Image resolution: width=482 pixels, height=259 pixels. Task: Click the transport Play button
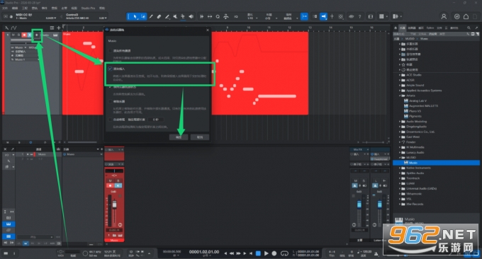pyautogui.click(x=267, y=253)
